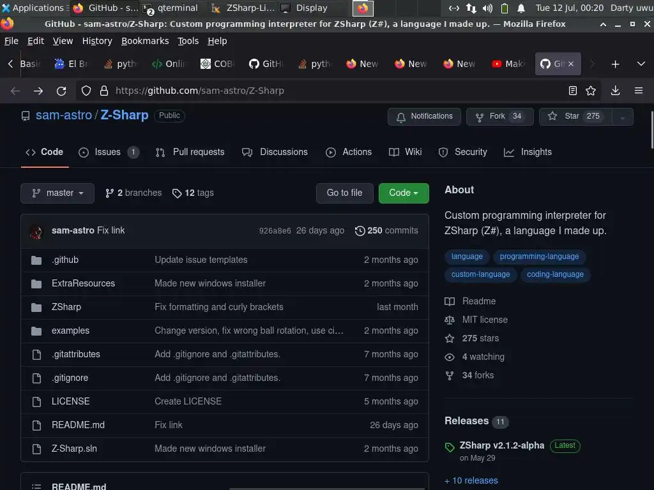
Task: Open the Pull requests tab
Action: (190, 152)
